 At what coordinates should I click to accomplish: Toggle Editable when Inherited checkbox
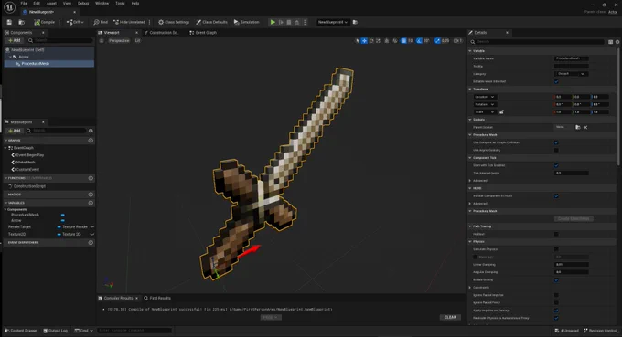coord(556,81)
